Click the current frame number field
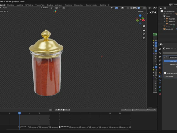 pyautogui.click(x=126, y=110)
